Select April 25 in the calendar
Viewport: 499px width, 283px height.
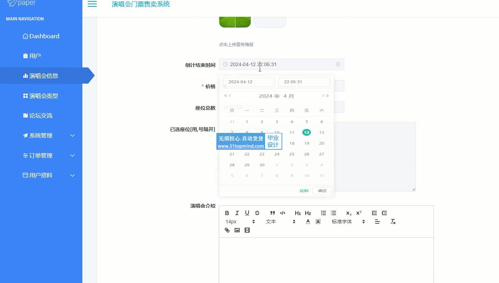tap(292, 154)
